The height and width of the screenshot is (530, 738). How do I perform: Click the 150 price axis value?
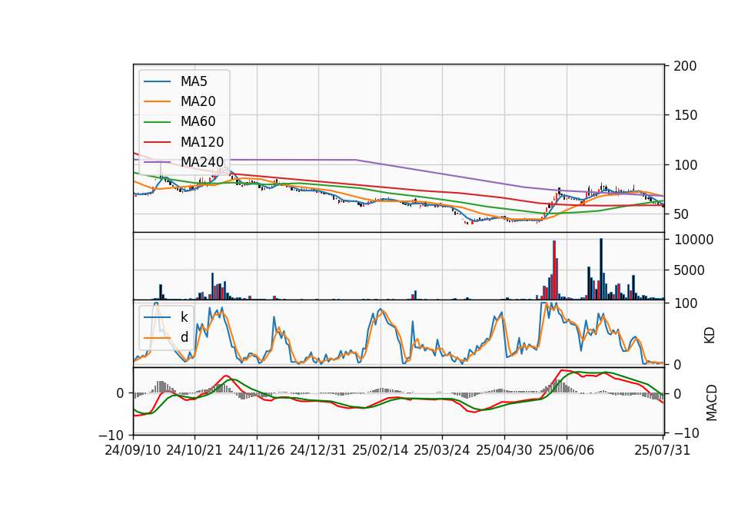point(685,115)
